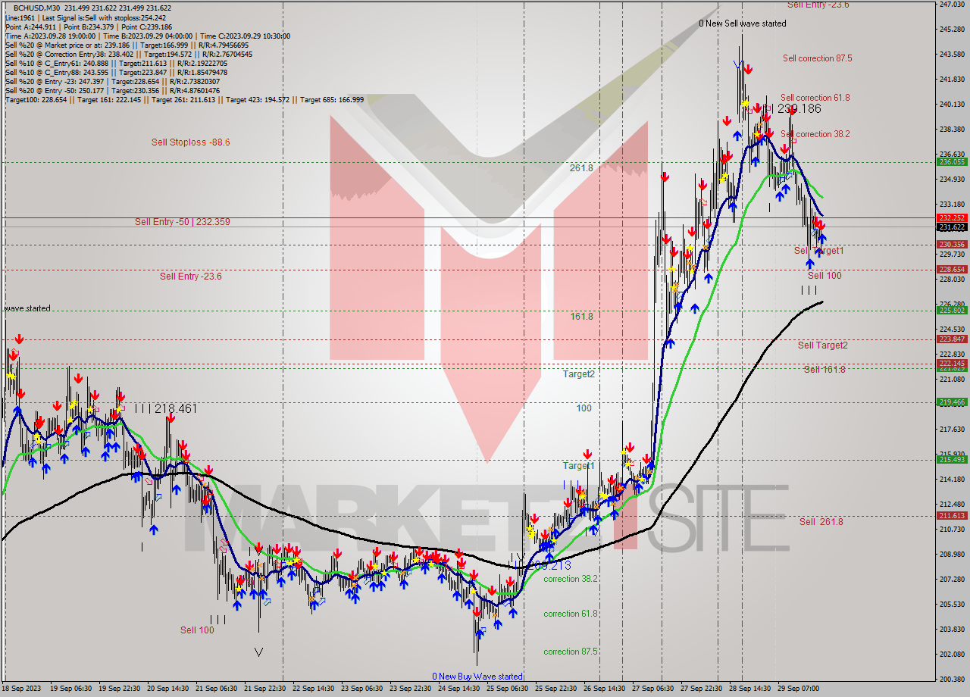Click the green 'correction 61.8' label

571,614
